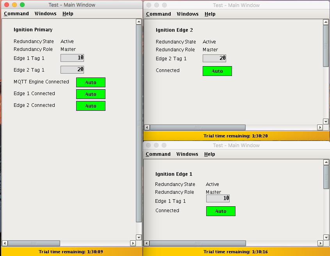This screenshot has width=330, height=256.
Task: Click Ignition Primary heading text
Action: (x=33, y=30)
